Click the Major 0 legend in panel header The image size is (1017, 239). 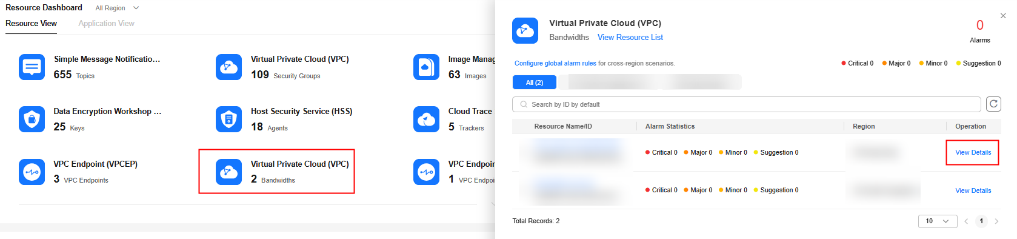[896, 63]
